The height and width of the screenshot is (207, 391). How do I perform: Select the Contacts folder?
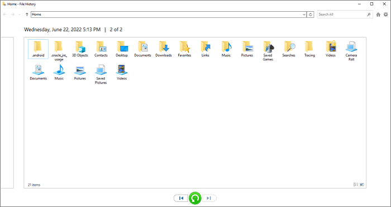(x=101, y=49)
